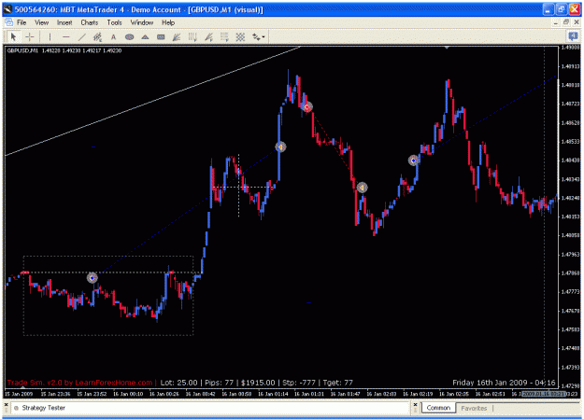Open the Help menu
584x419 pixels.
168,22
